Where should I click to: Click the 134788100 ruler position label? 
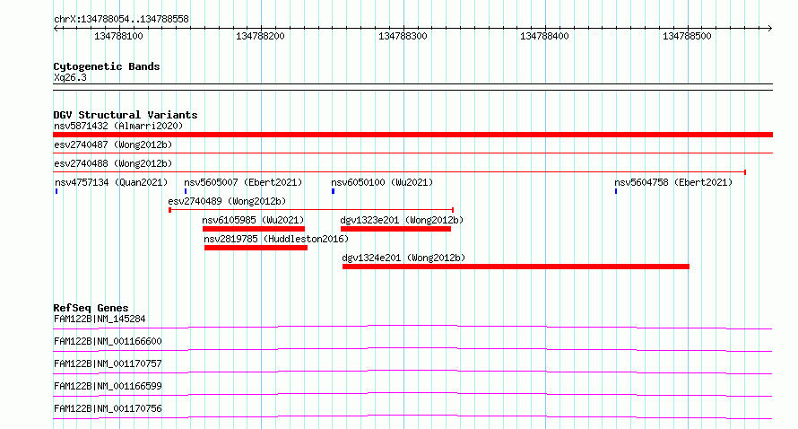[x=118, y=36]
